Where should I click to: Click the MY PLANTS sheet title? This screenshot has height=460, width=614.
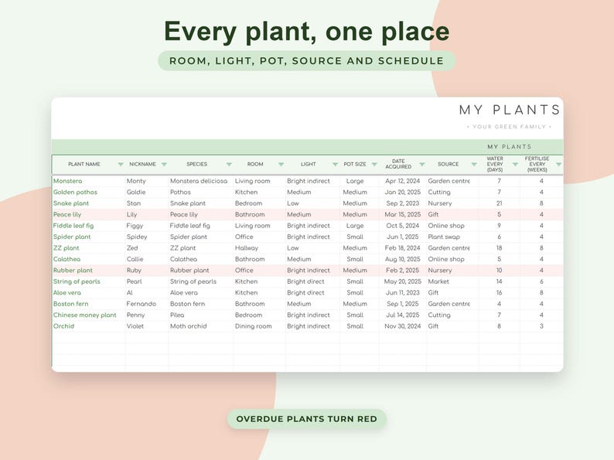(x=510, y=110)
